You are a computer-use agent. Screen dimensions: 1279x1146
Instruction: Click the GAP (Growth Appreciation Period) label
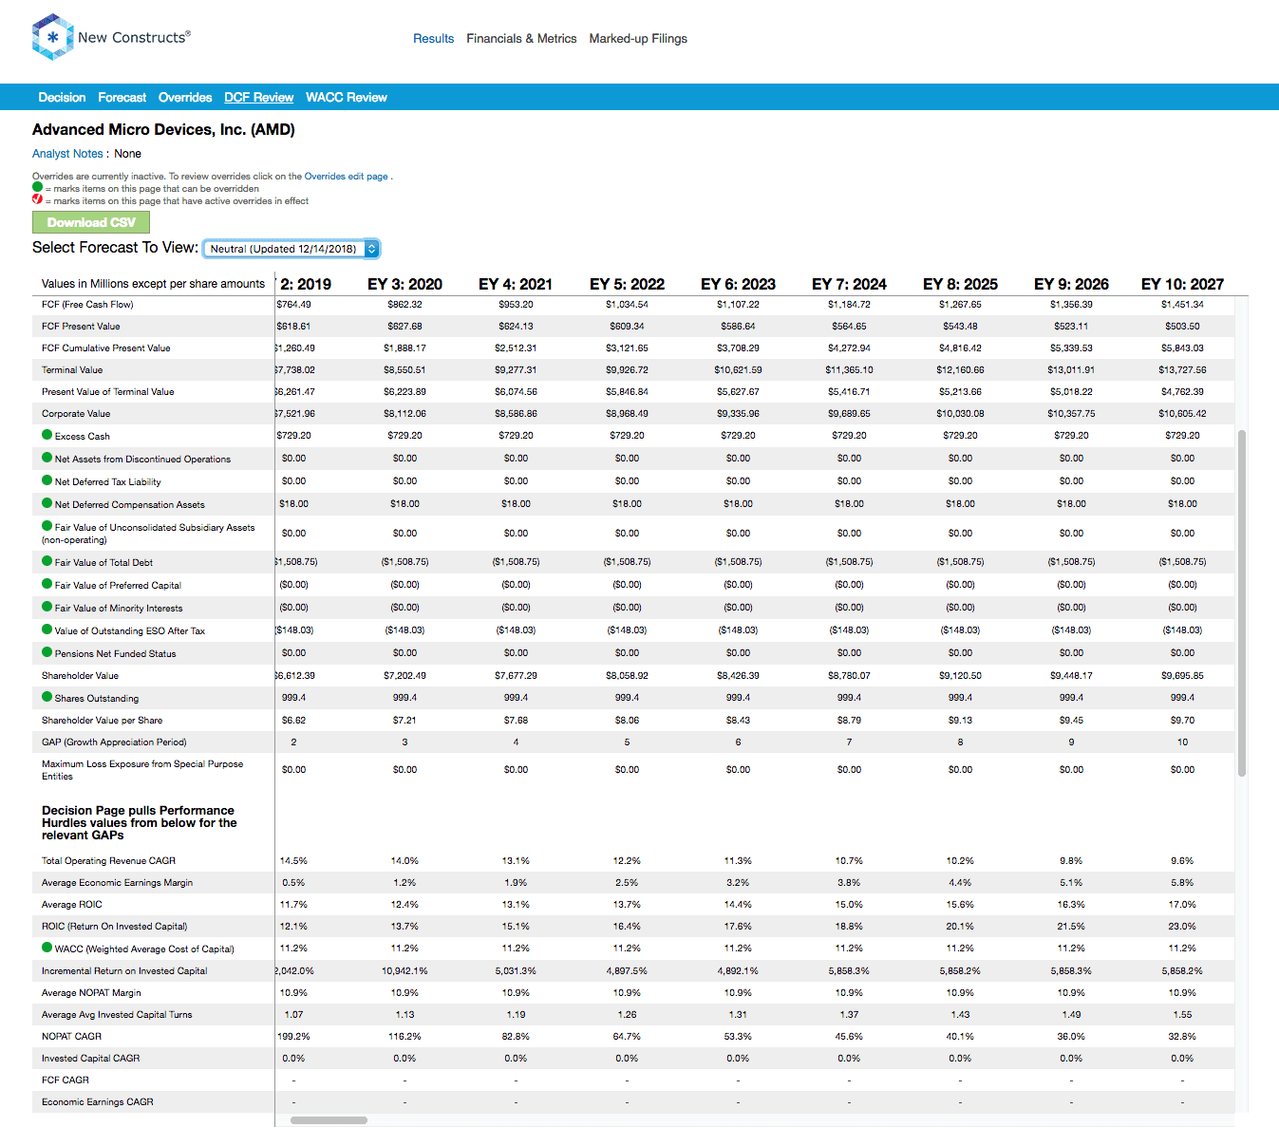114,742
